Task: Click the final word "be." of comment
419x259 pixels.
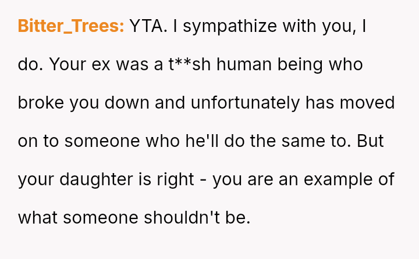Action: tap(237, 217)
